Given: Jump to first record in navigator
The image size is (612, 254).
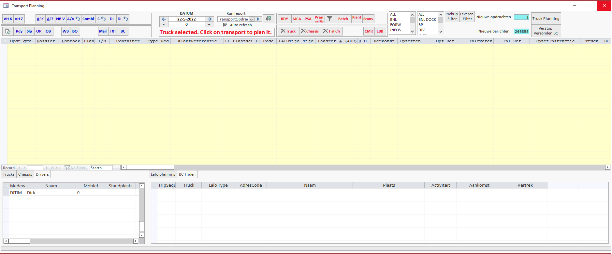Looking at the screenshot, I should [19, 168].
